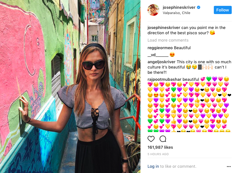Expand Load more comments
Viewport: 237px width, 173px height.
[x=168, y=40]
